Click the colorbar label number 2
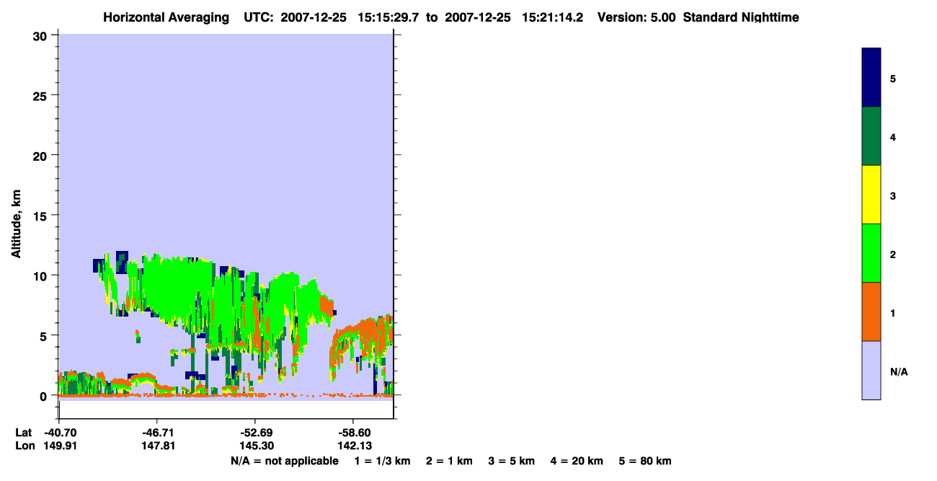 893,255
